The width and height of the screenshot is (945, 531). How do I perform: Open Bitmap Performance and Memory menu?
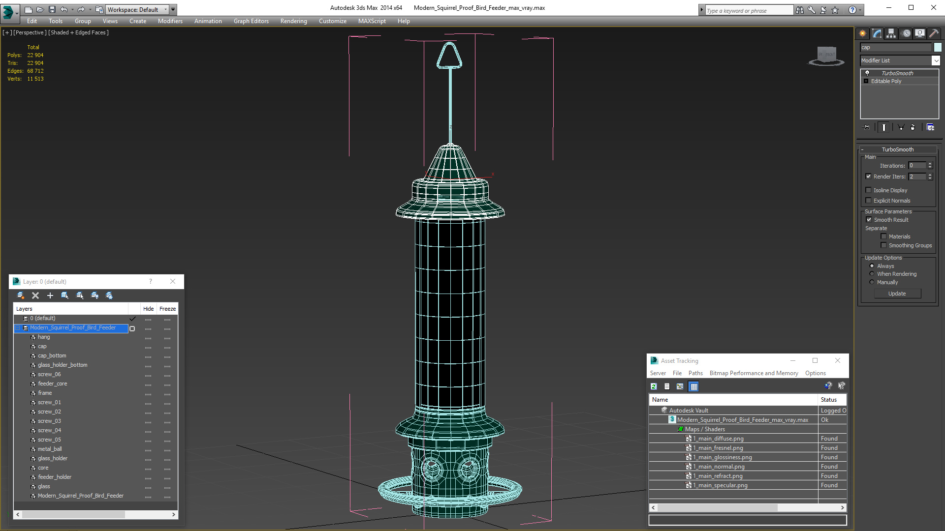pos(754,373)
